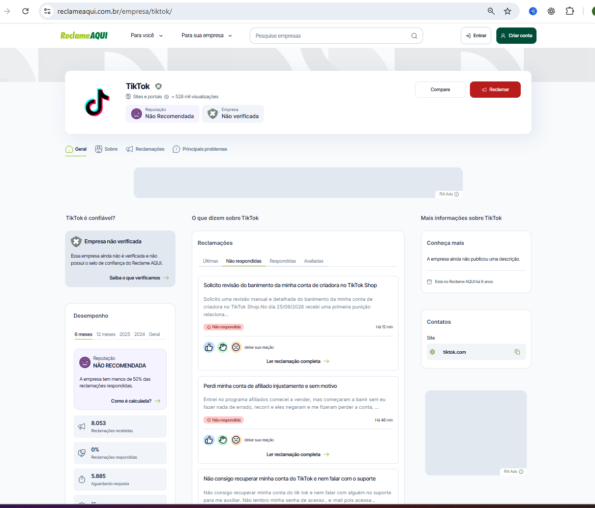Viewport: 595px width, 508px height.
Task: Click the TikTok company logo
Action: point(97,102)
